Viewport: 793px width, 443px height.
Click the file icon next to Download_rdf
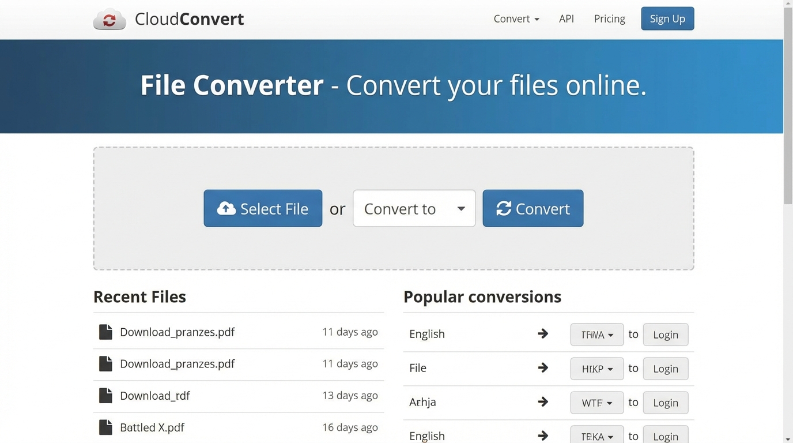click(105, 395)
